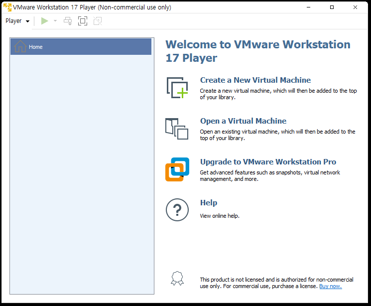Click 'Create a new virtual machine, which' description
Image resolution: width=371 pixels, height=306 pixels.
278,94
